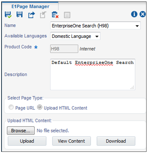Click the Browse... file button

tap(21, 130)
